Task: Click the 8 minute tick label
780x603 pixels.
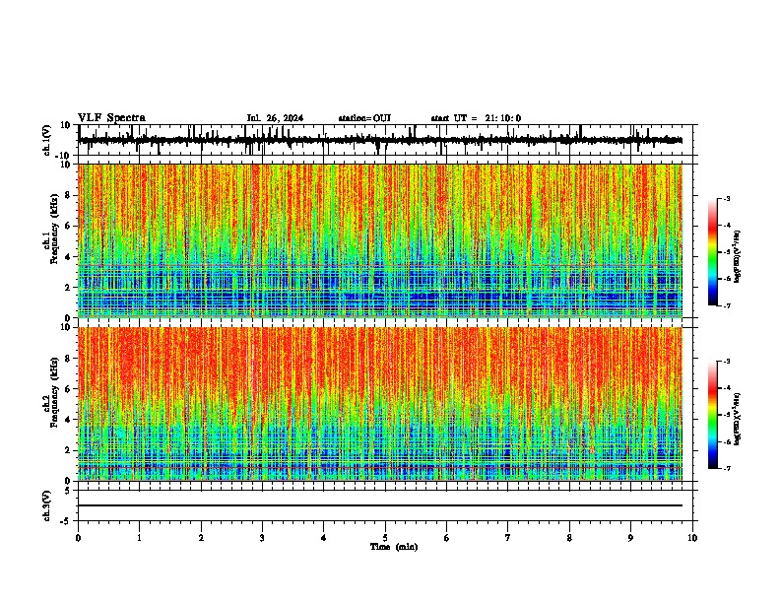Action: [569, 538]
